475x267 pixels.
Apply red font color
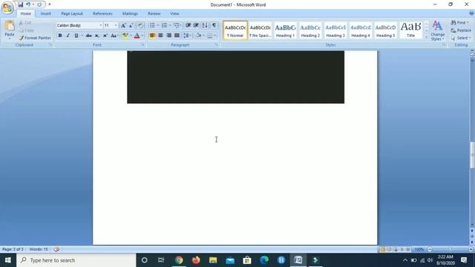pos(137,36)
